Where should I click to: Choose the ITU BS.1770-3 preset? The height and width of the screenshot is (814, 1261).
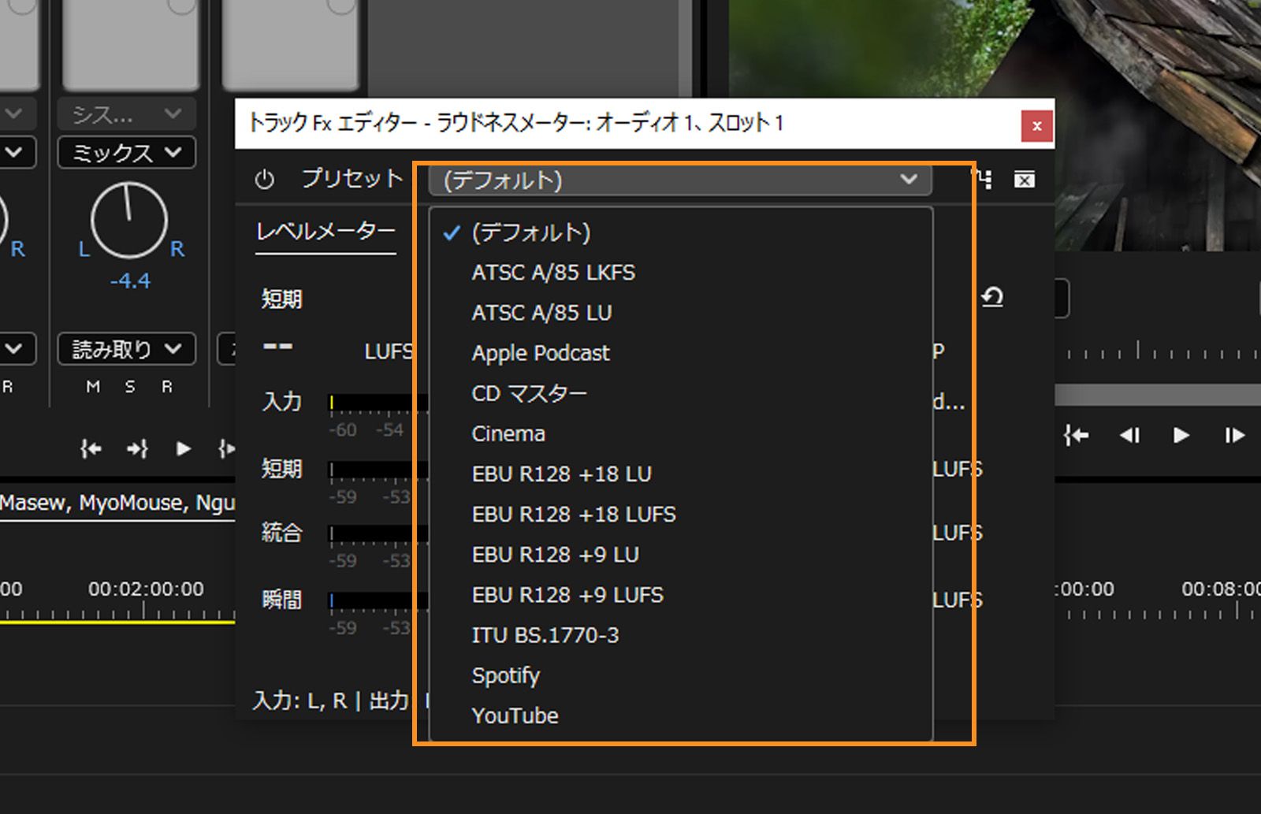(681, 635)
